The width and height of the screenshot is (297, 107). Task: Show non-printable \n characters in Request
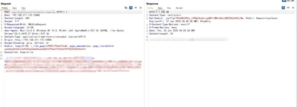136,8
